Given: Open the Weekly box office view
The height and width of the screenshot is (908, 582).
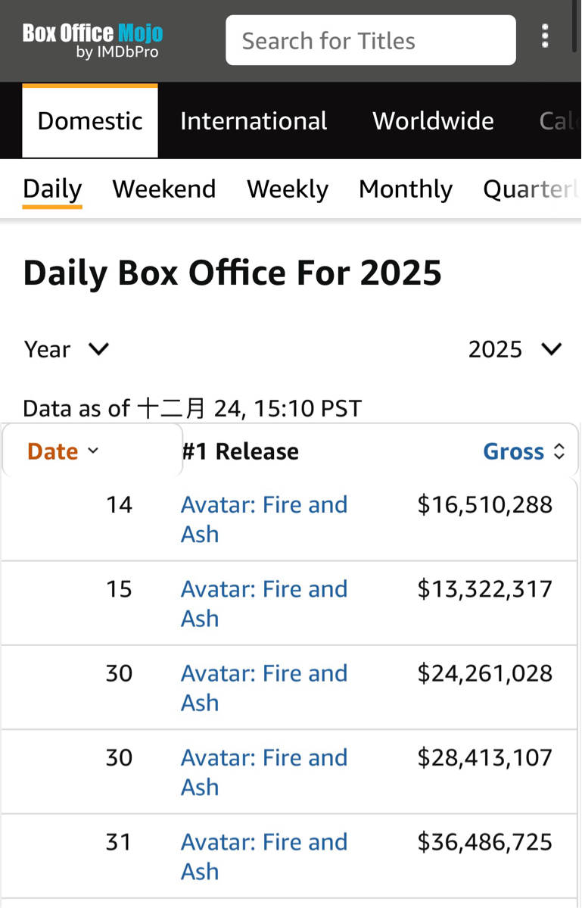Looking at the screenshot, I should 288,189.
